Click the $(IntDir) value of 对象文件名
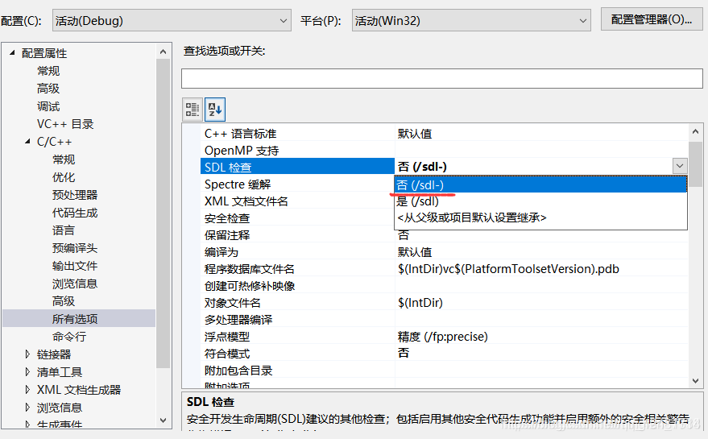Screen dimensions: 708x439 420,303
